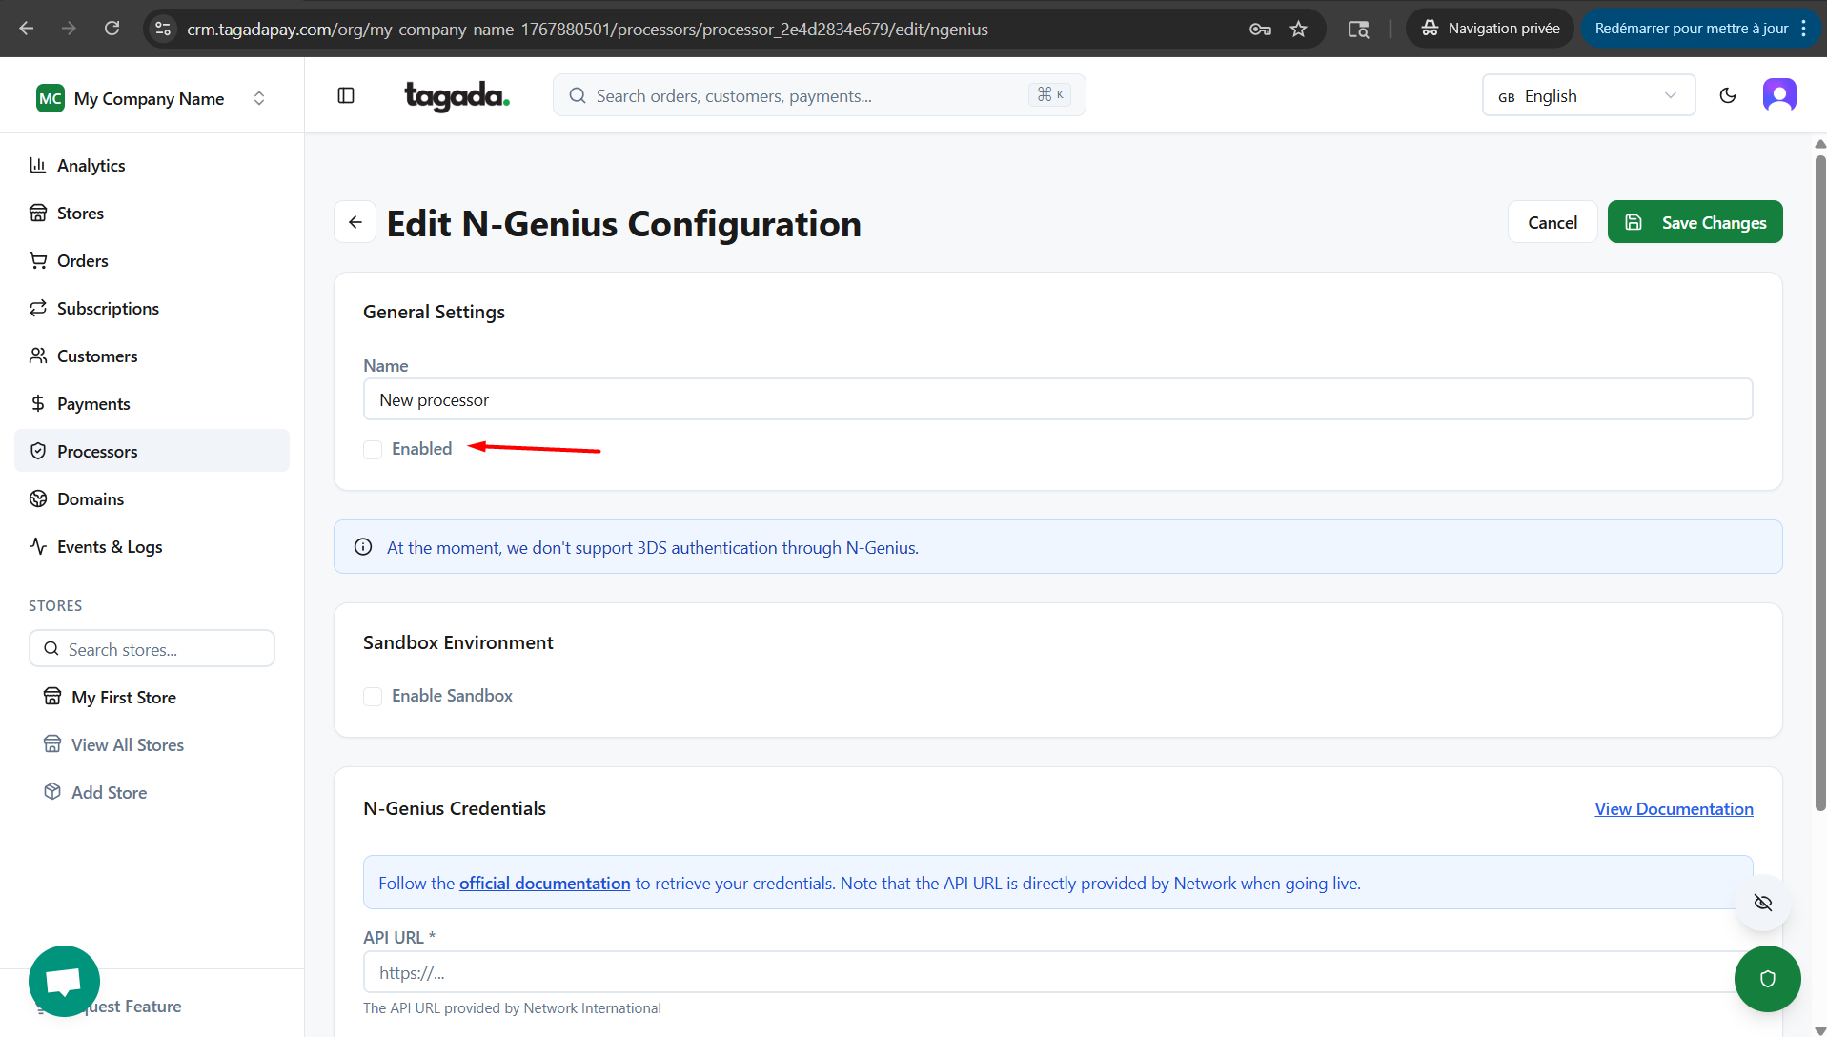1827x1037 pixels.
Task: Click the green shield floating button
Action: [x=1767, y=979]
